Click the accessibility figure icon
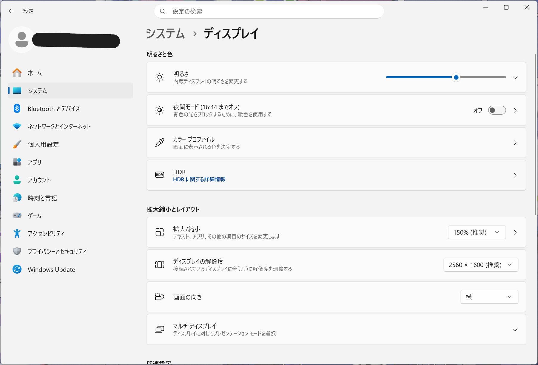Image resolution: width=538 pixels, height=365 pixels. [17, 234]
